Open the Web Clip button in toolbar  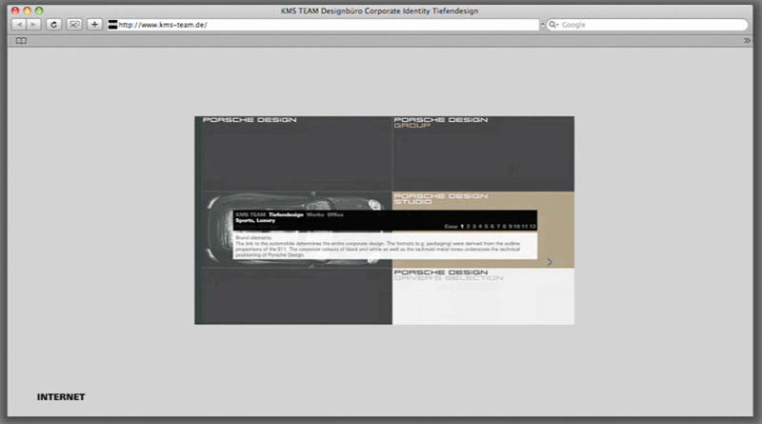click(x=74, y=25)
